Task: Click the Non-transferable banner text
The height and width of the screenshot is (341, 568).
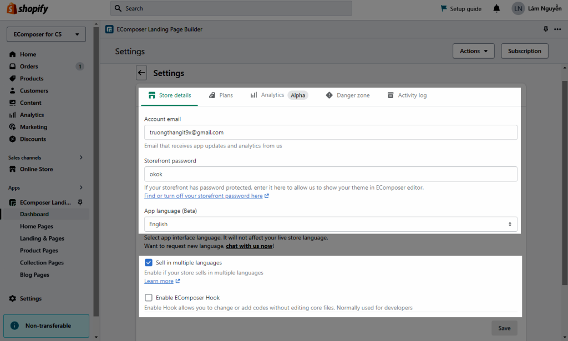Action: click(48, 326)
